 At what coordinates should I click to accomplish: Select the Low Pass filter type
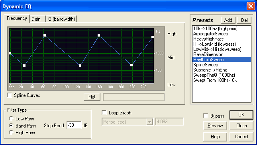[11, 118]
